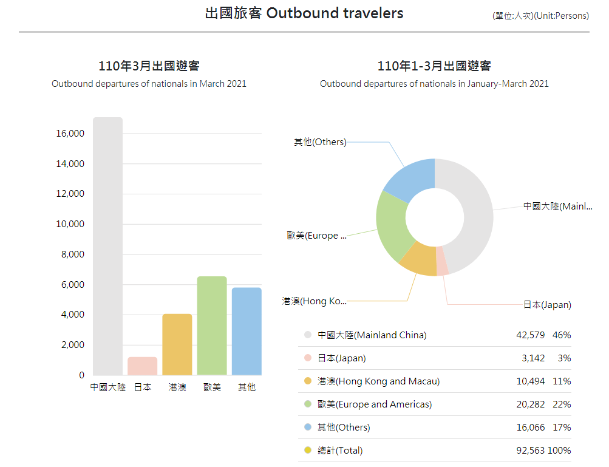Viewport: 609px width, 467px height.
Task: Click the orange Hong Kong and Macau legend dot
Action: pyautogui.click(x=307, y=381)
